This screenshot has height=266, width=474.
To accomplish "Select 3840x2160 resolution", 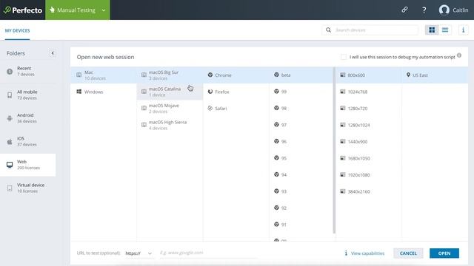I will pyautogui.click(x=369, y=191).
